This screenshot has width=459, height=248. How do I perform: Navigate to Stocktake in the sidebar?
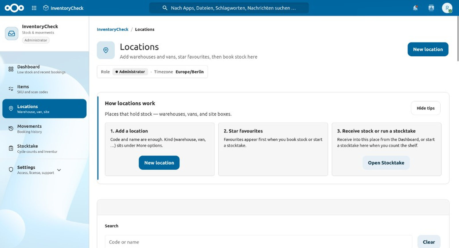[x=44, y=148]
